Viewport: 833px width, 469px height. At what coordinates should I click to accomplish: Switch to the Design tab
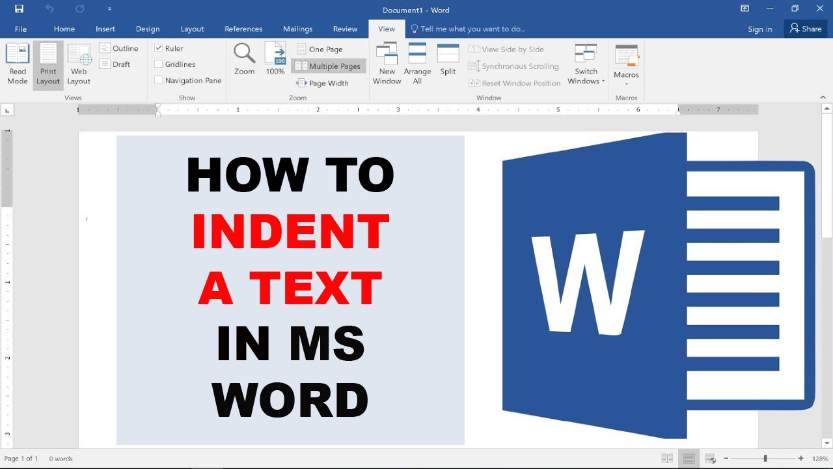point(148,29)
